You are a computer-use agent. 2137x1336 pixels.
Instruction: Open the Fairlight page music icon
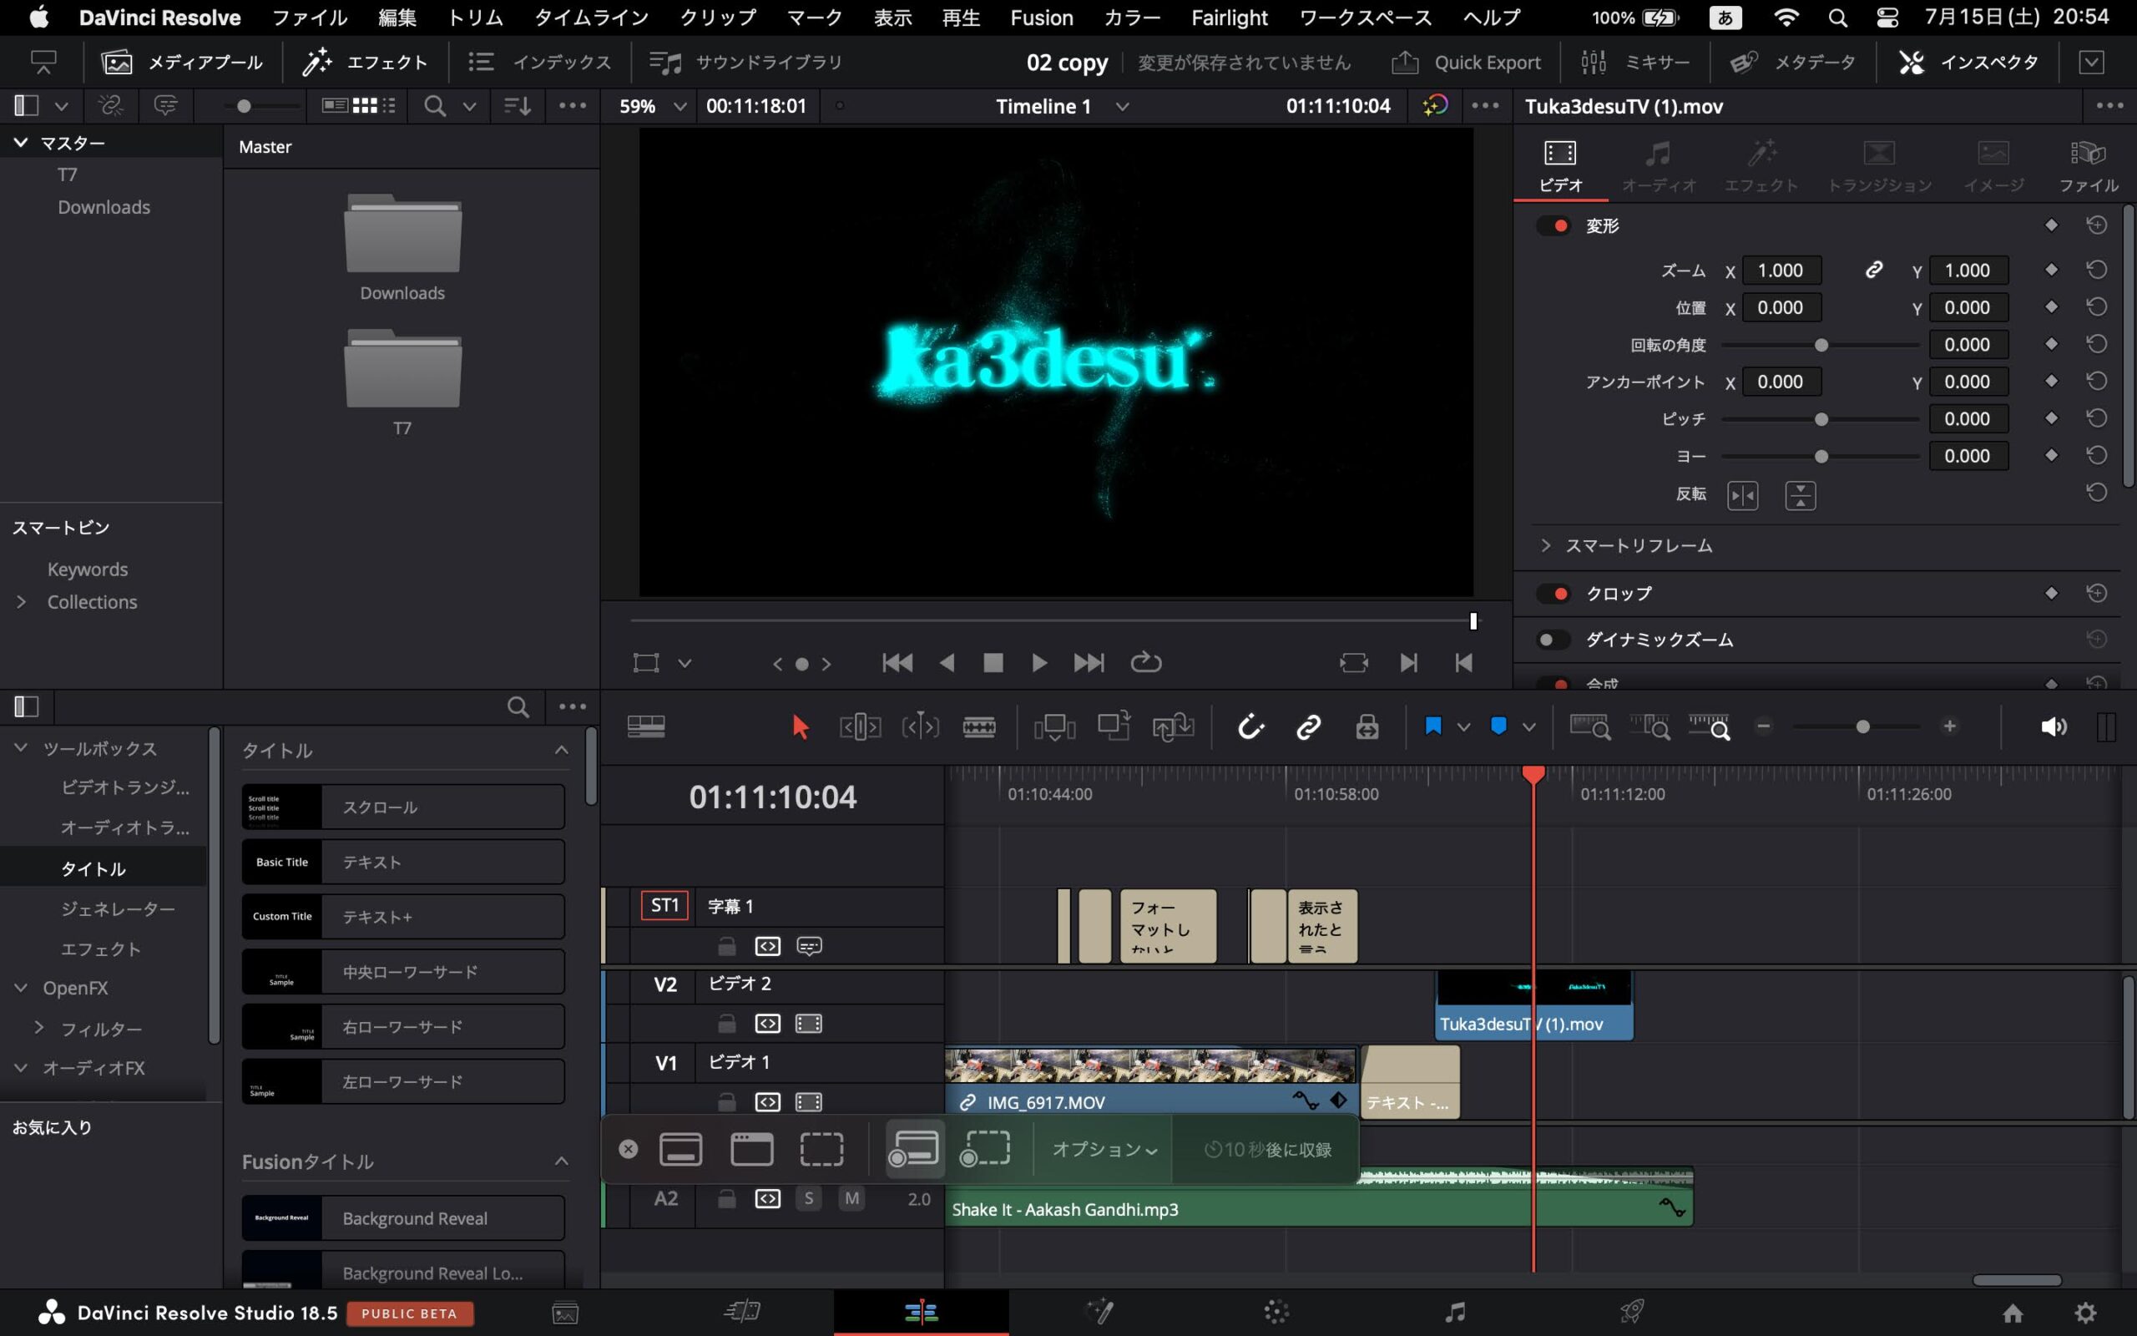(1454, 1311)
